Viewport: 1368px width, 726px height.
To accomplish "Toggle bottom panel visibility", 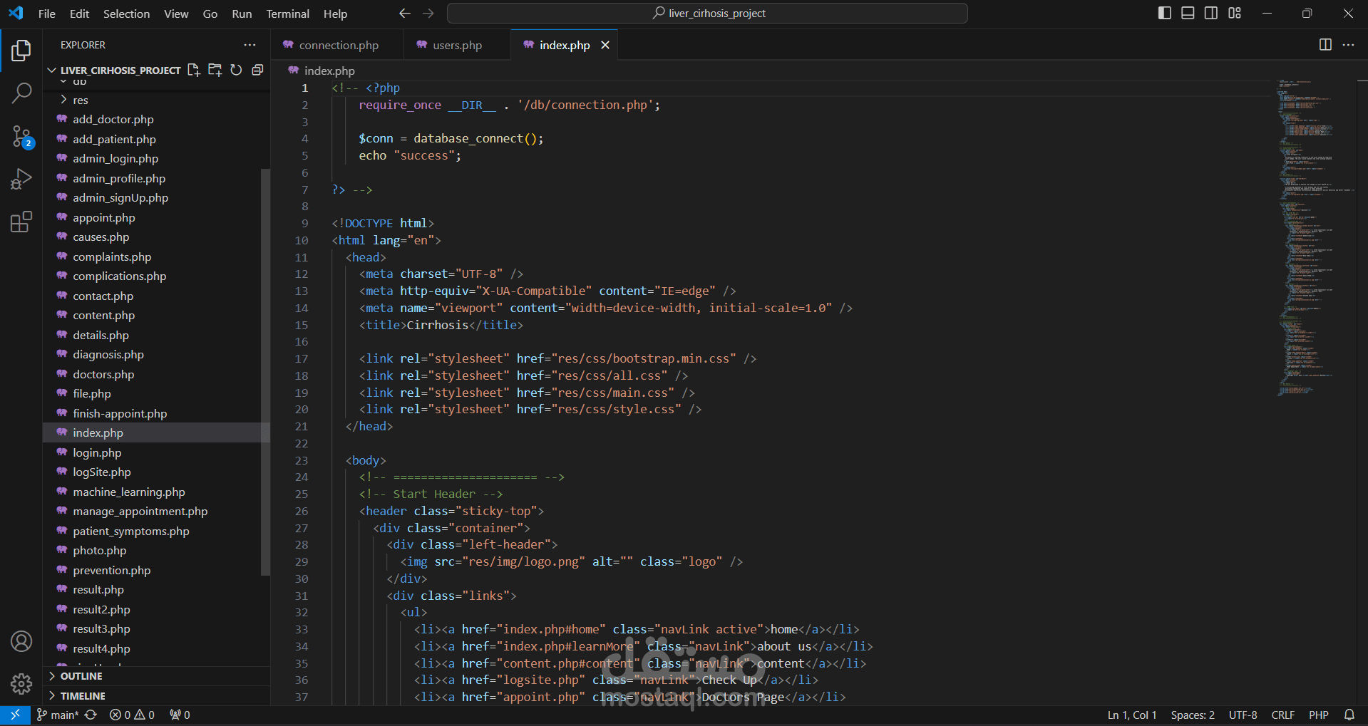I will (x=1188, y=13).
